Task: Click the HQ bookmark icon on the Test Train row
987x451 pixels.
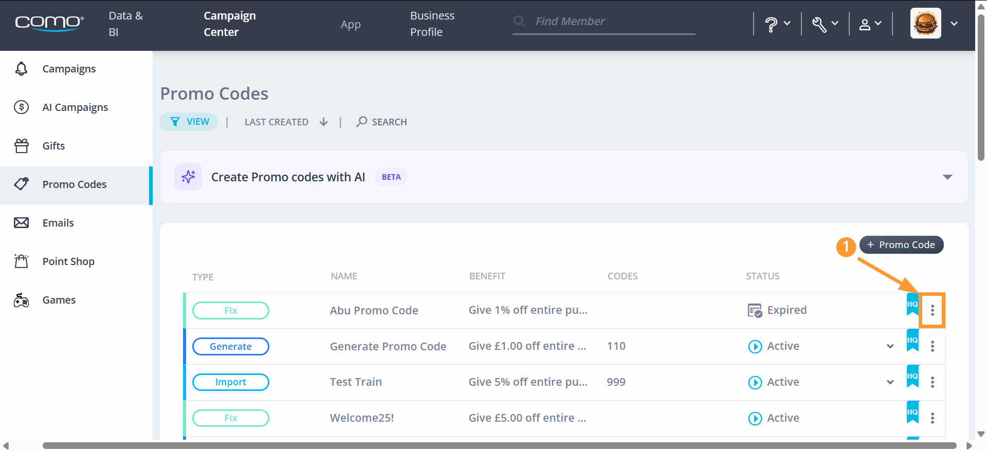Action: tap(912, 377)
